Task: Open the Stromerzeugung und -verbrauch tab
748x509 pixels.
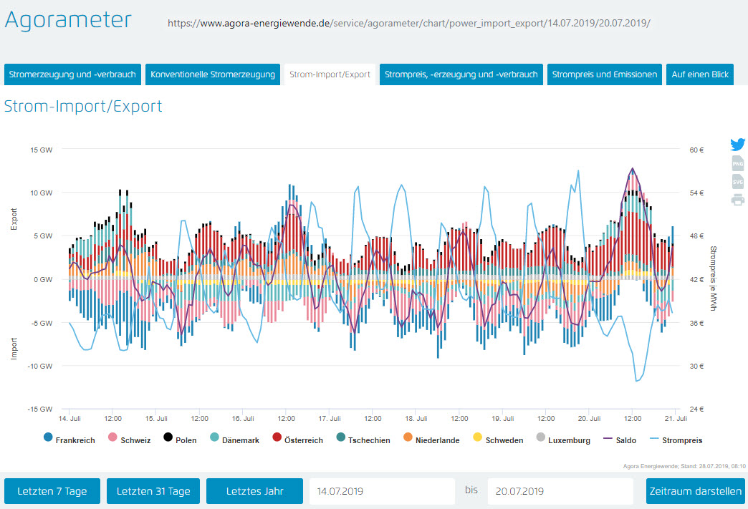Action: (72, 74)
